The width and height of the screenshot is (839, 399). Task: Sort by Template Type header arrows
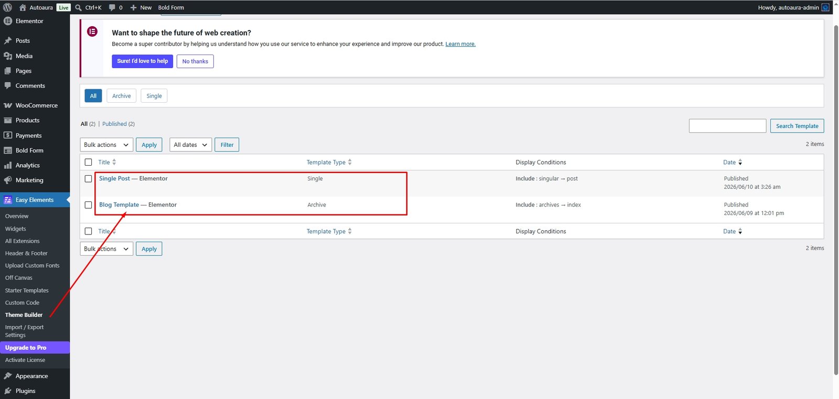(x=350, y=162)
